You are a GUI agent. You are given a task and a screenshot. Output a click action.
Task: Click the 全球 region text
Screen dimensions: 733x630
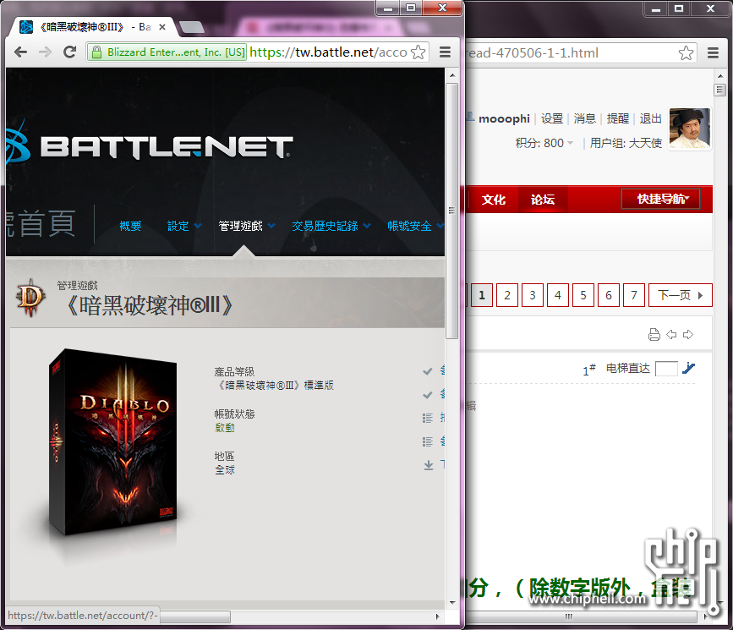click(225, 469)
